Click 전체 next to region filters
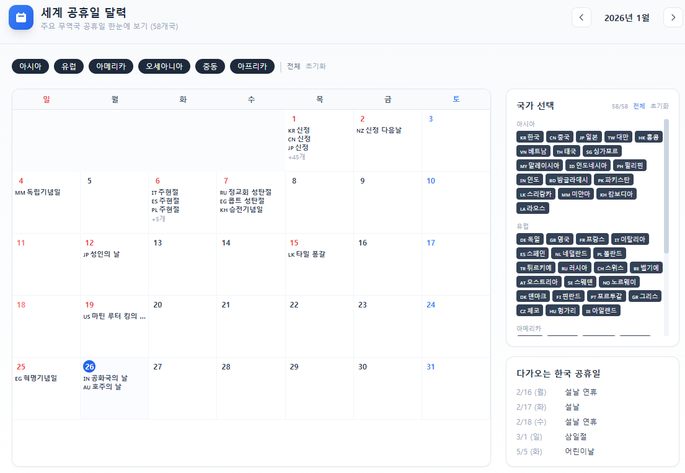Viewport: 685px width, 473px height. coord(293,66)
